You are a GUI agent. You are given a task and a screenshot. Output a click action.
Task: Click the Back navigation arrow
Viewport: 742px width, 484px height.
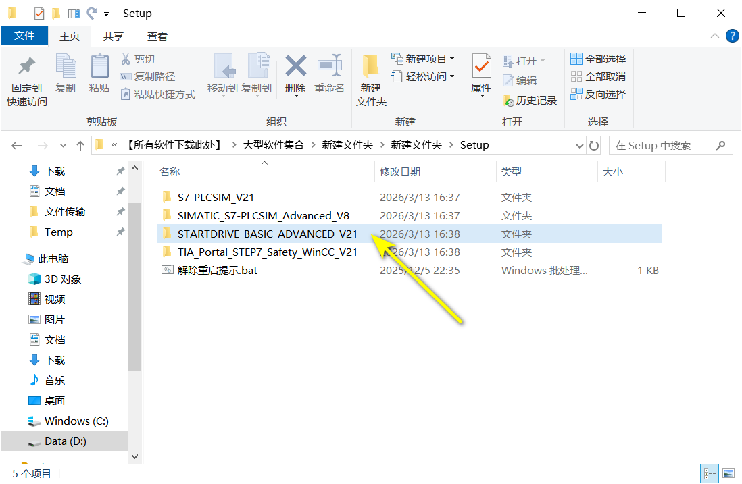[17, 146]
